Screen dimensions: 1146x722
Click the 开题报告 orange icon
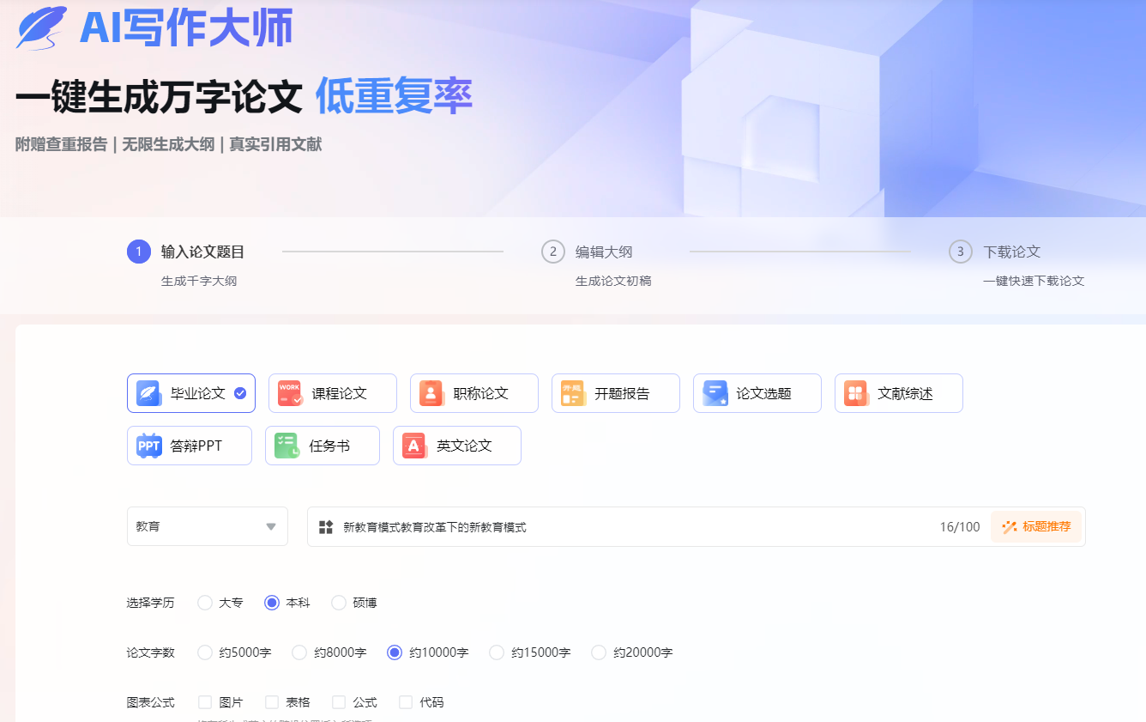[573, 393]
